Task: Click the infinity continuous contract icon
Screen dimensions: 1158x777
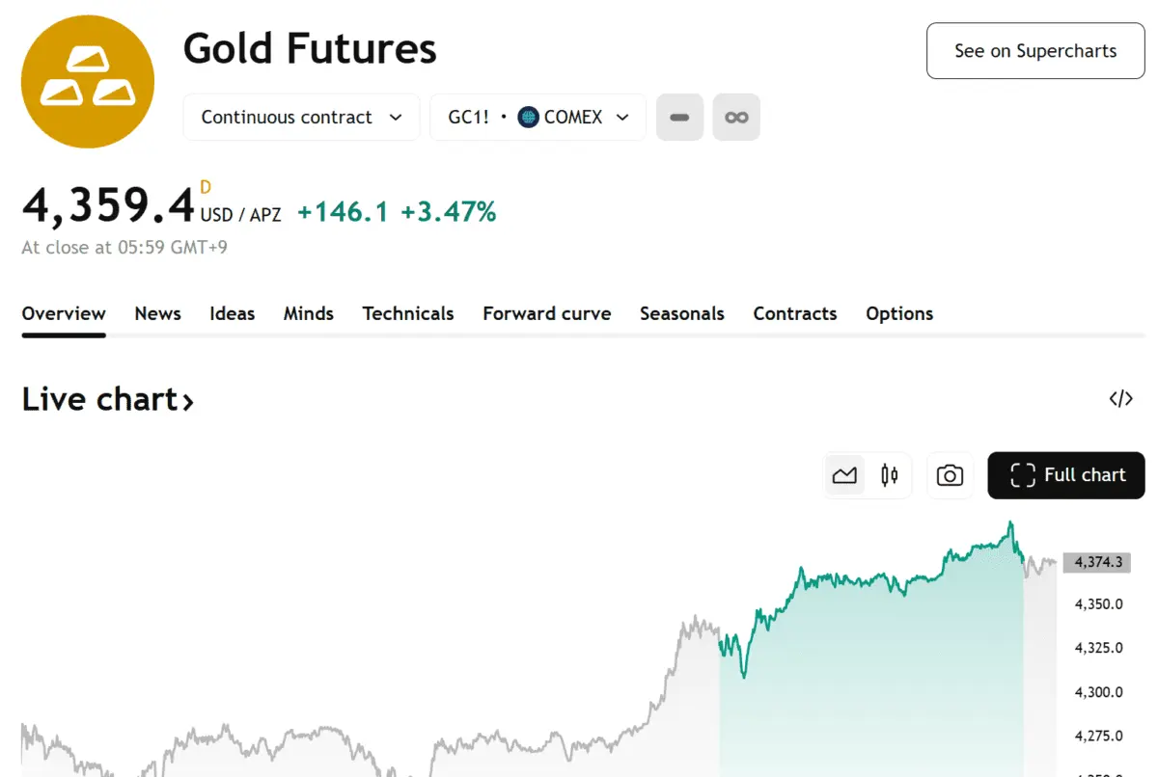Action: (x=736, y=118)
